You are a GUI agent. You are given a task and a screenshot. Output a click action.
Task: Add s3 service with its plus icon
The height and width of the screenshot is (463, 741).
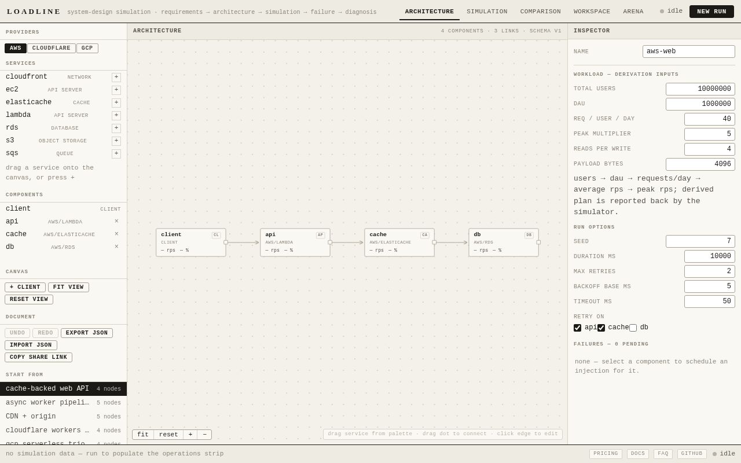(116, 141)
